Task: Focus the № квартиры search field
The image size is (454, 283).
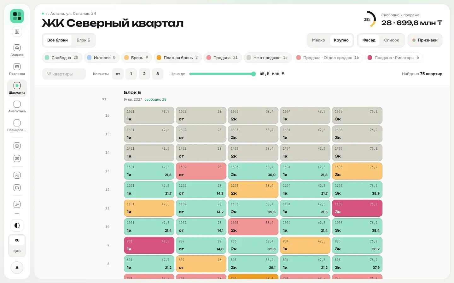Action: 64,74
